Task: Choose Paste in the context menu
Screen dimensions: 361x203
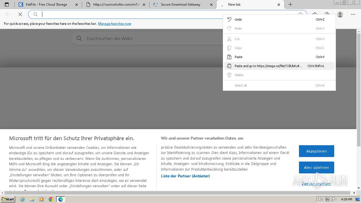Action: tap(279, 57)
